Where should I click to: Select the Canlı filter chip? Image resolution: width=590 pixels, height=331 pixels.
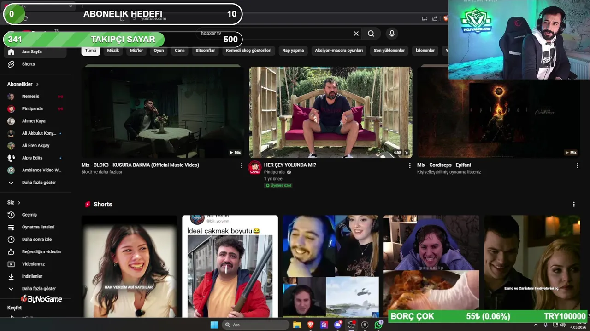click(180, 51)
